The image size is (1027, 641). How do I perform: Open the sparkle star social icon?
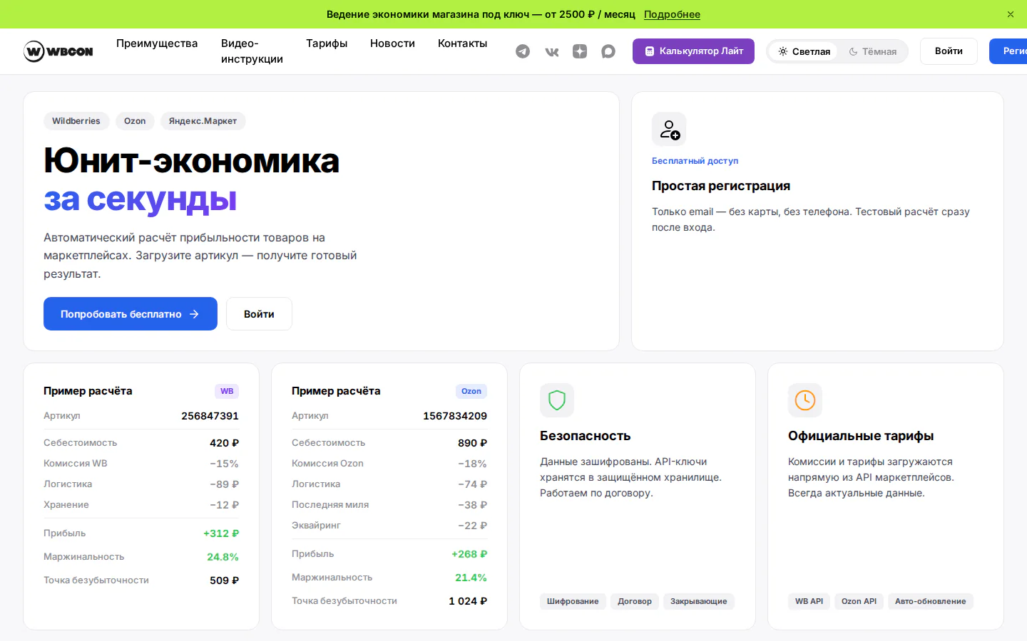pyautogui.click(x=580, y=51)
